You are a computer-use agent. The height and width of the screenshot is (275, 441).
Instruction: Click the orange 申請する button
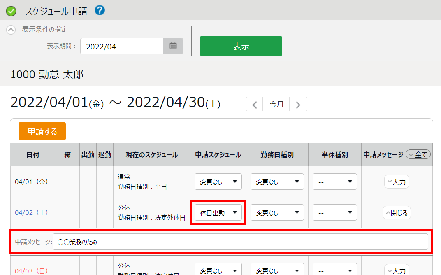[42, 131]
